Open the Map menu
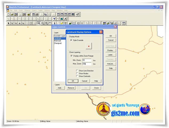This screenshot has width=169, height=128. coord(53,10)
